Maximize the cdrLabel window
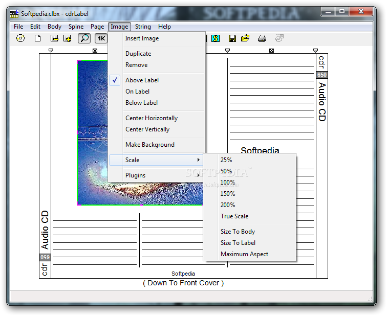The image size is (387, 316). click(342, 12)
